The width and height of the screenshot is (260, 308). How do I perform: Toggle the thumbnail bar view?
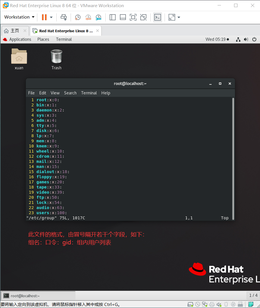pyautogui.click(x=123, y=17)
